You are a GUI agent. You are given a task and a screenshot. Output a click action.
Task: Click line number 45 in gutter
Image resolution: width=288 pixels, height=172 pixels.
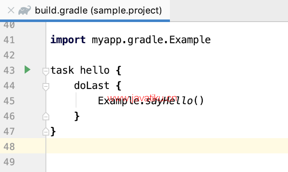pos(9,101)
